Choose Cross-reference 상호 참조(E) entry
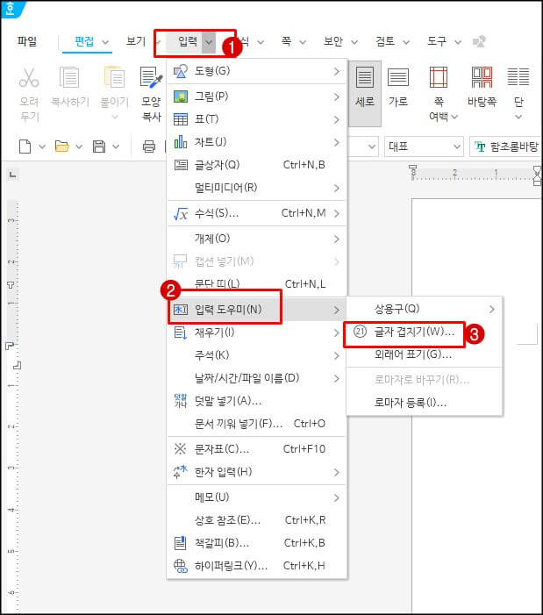The image size is (543, 615). point(257,520)
